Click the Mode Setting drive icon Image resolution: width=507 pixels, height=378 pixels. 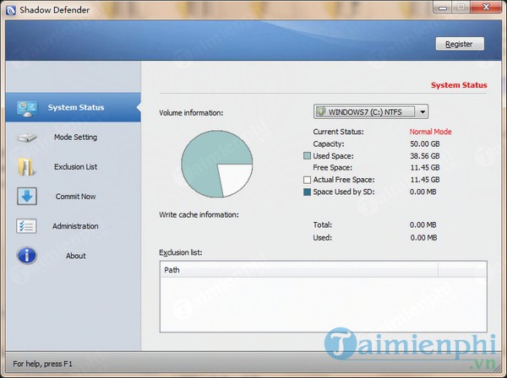click(x=27, y=138)
